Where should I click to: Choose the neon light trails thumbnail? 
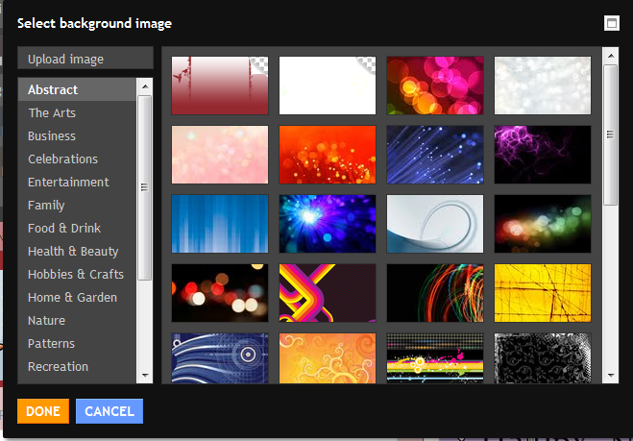[435, 293]
